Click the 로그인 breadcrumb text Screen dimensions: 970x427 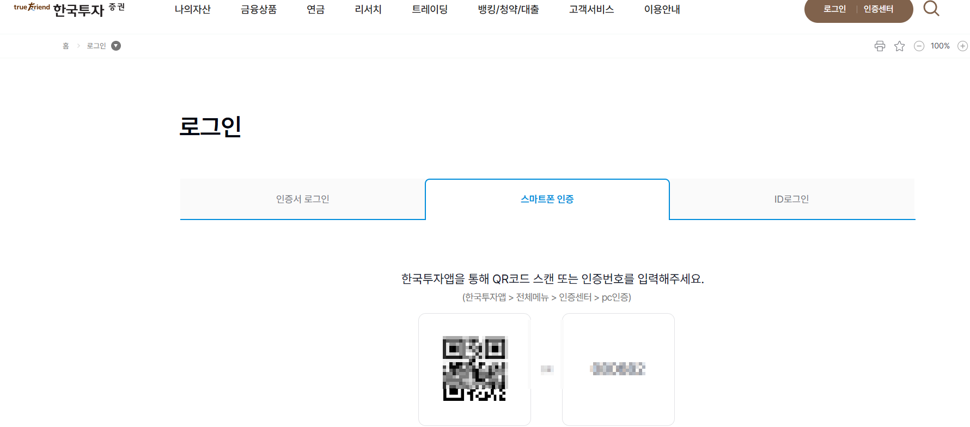96,46
